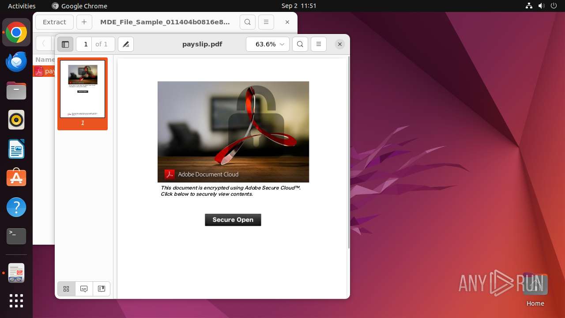Click the document viewer vertical scrollbar
565x318 pixels.
tap(348, 152)
